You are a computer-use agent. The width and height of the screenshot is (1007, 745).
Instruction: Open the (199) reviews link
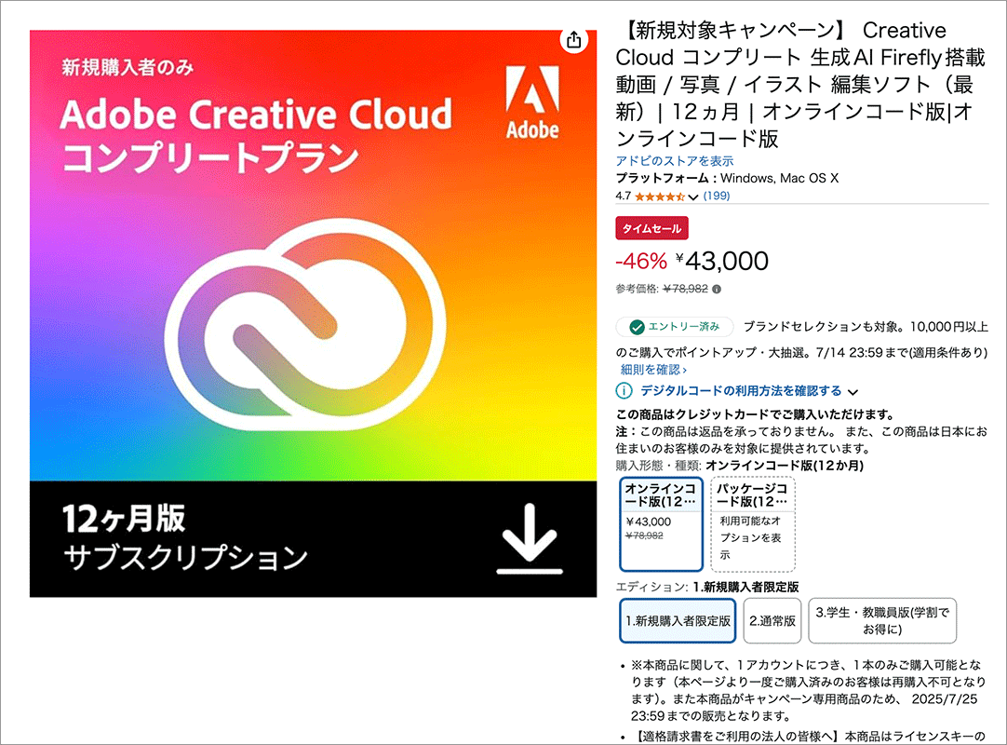pos(716,196)
